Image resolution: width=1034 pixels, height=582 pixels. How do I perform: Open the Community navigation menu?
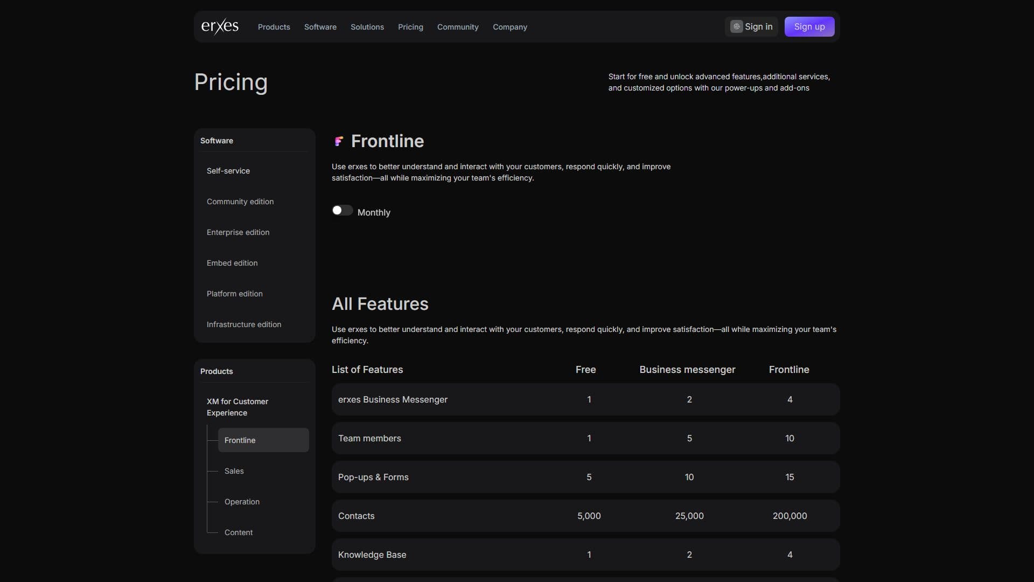click(458, 27)
